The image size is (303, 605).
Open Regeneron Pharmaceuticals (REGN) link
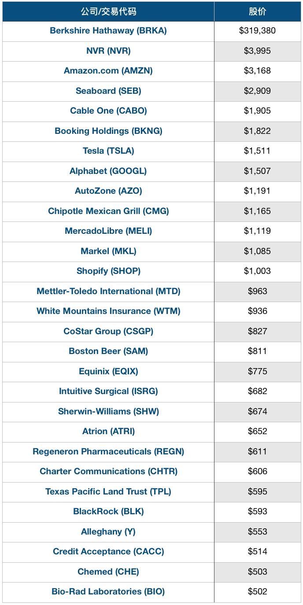pyautogui.click(x=108, y=451)
